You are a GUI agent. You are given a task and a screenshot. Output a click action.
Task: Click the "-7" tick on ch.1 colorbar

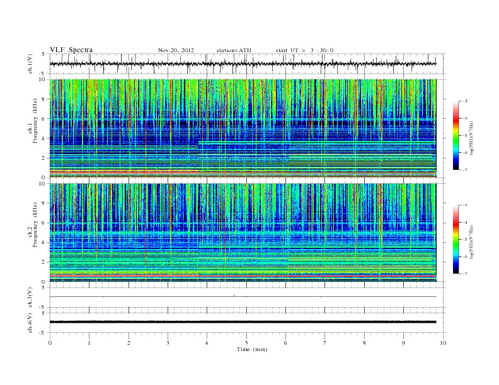pos(464,170)
